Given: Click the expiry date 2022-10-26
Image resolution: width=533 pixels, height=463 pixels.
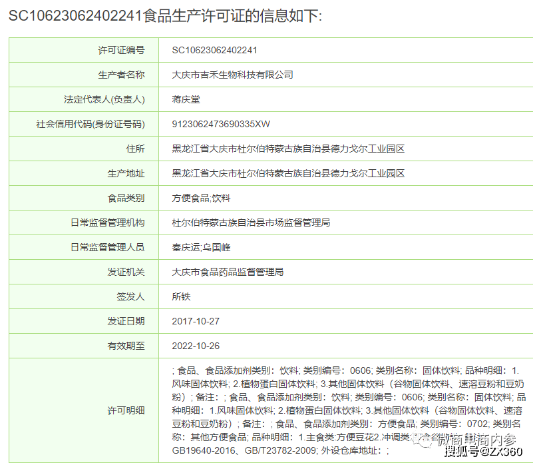Looking at the screenshot, I should tap(196, 346).
